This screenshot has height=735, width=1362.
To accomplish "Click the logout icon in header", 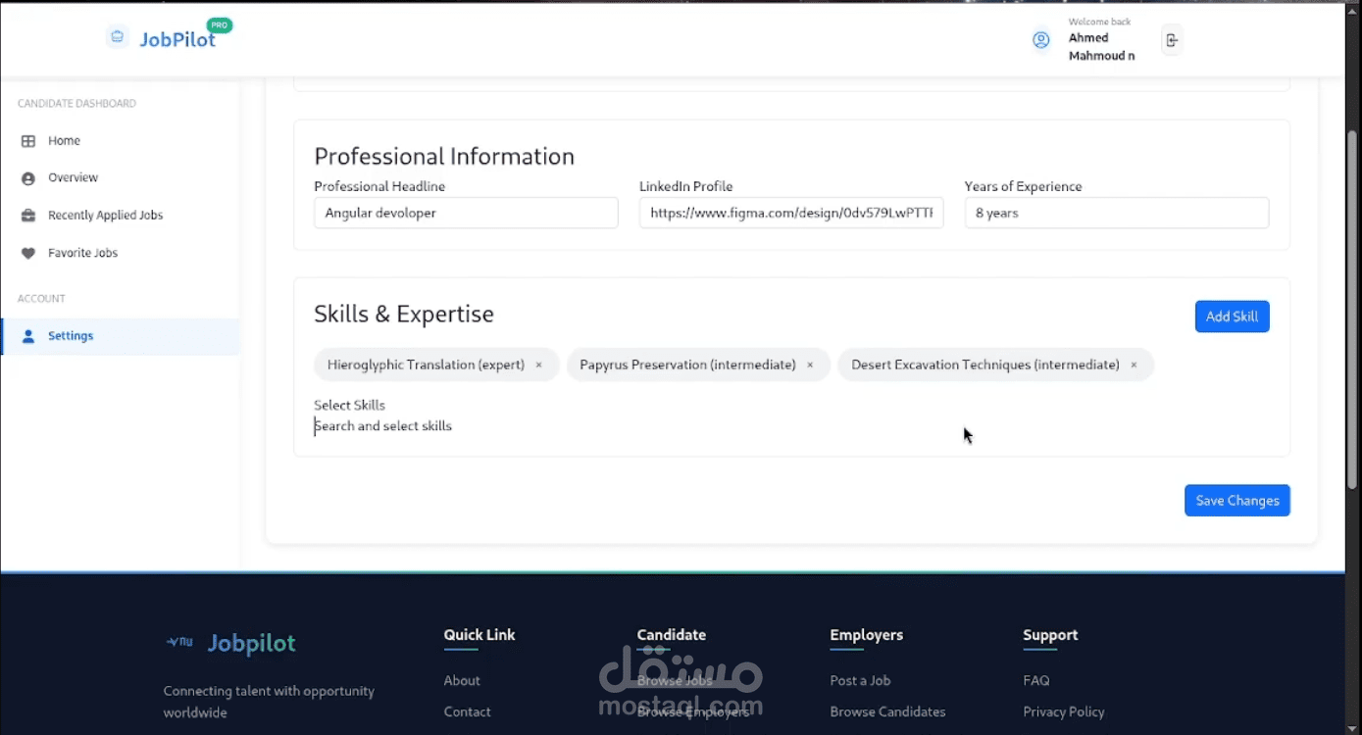I will [1172, 40].
